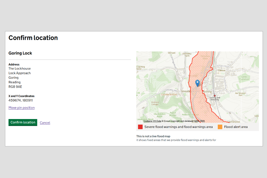Click the Checkendon Wood map label
Viewport: 267px width, 178px height.
(x=159, y=115)
